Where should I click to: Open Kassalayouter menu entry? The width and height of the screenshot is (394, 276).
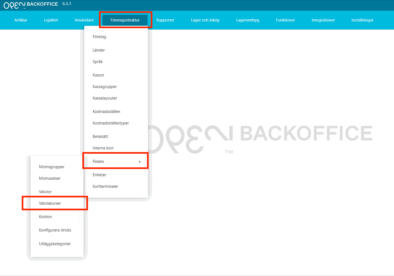click(x=105, y=98)
